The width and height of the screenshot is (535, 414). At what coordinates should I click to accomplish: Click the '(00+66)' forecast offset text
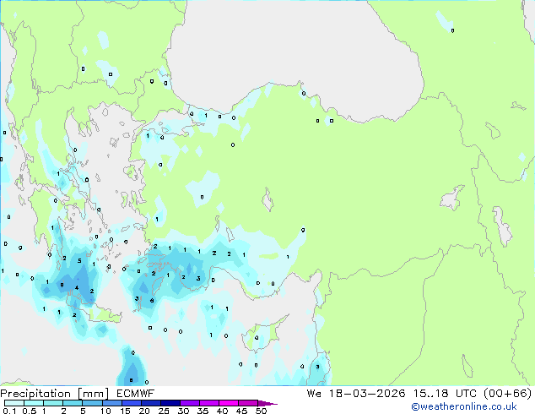pos(508,394)
